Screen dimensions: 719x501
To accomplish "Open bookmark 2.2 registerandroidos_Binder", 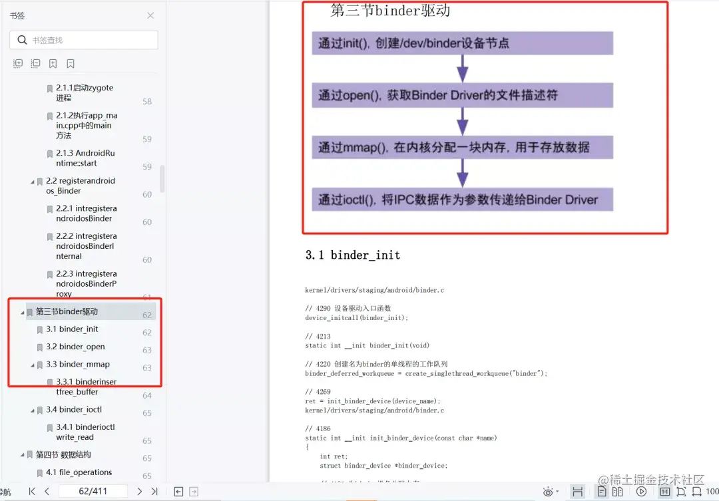I will coord(81,186).
